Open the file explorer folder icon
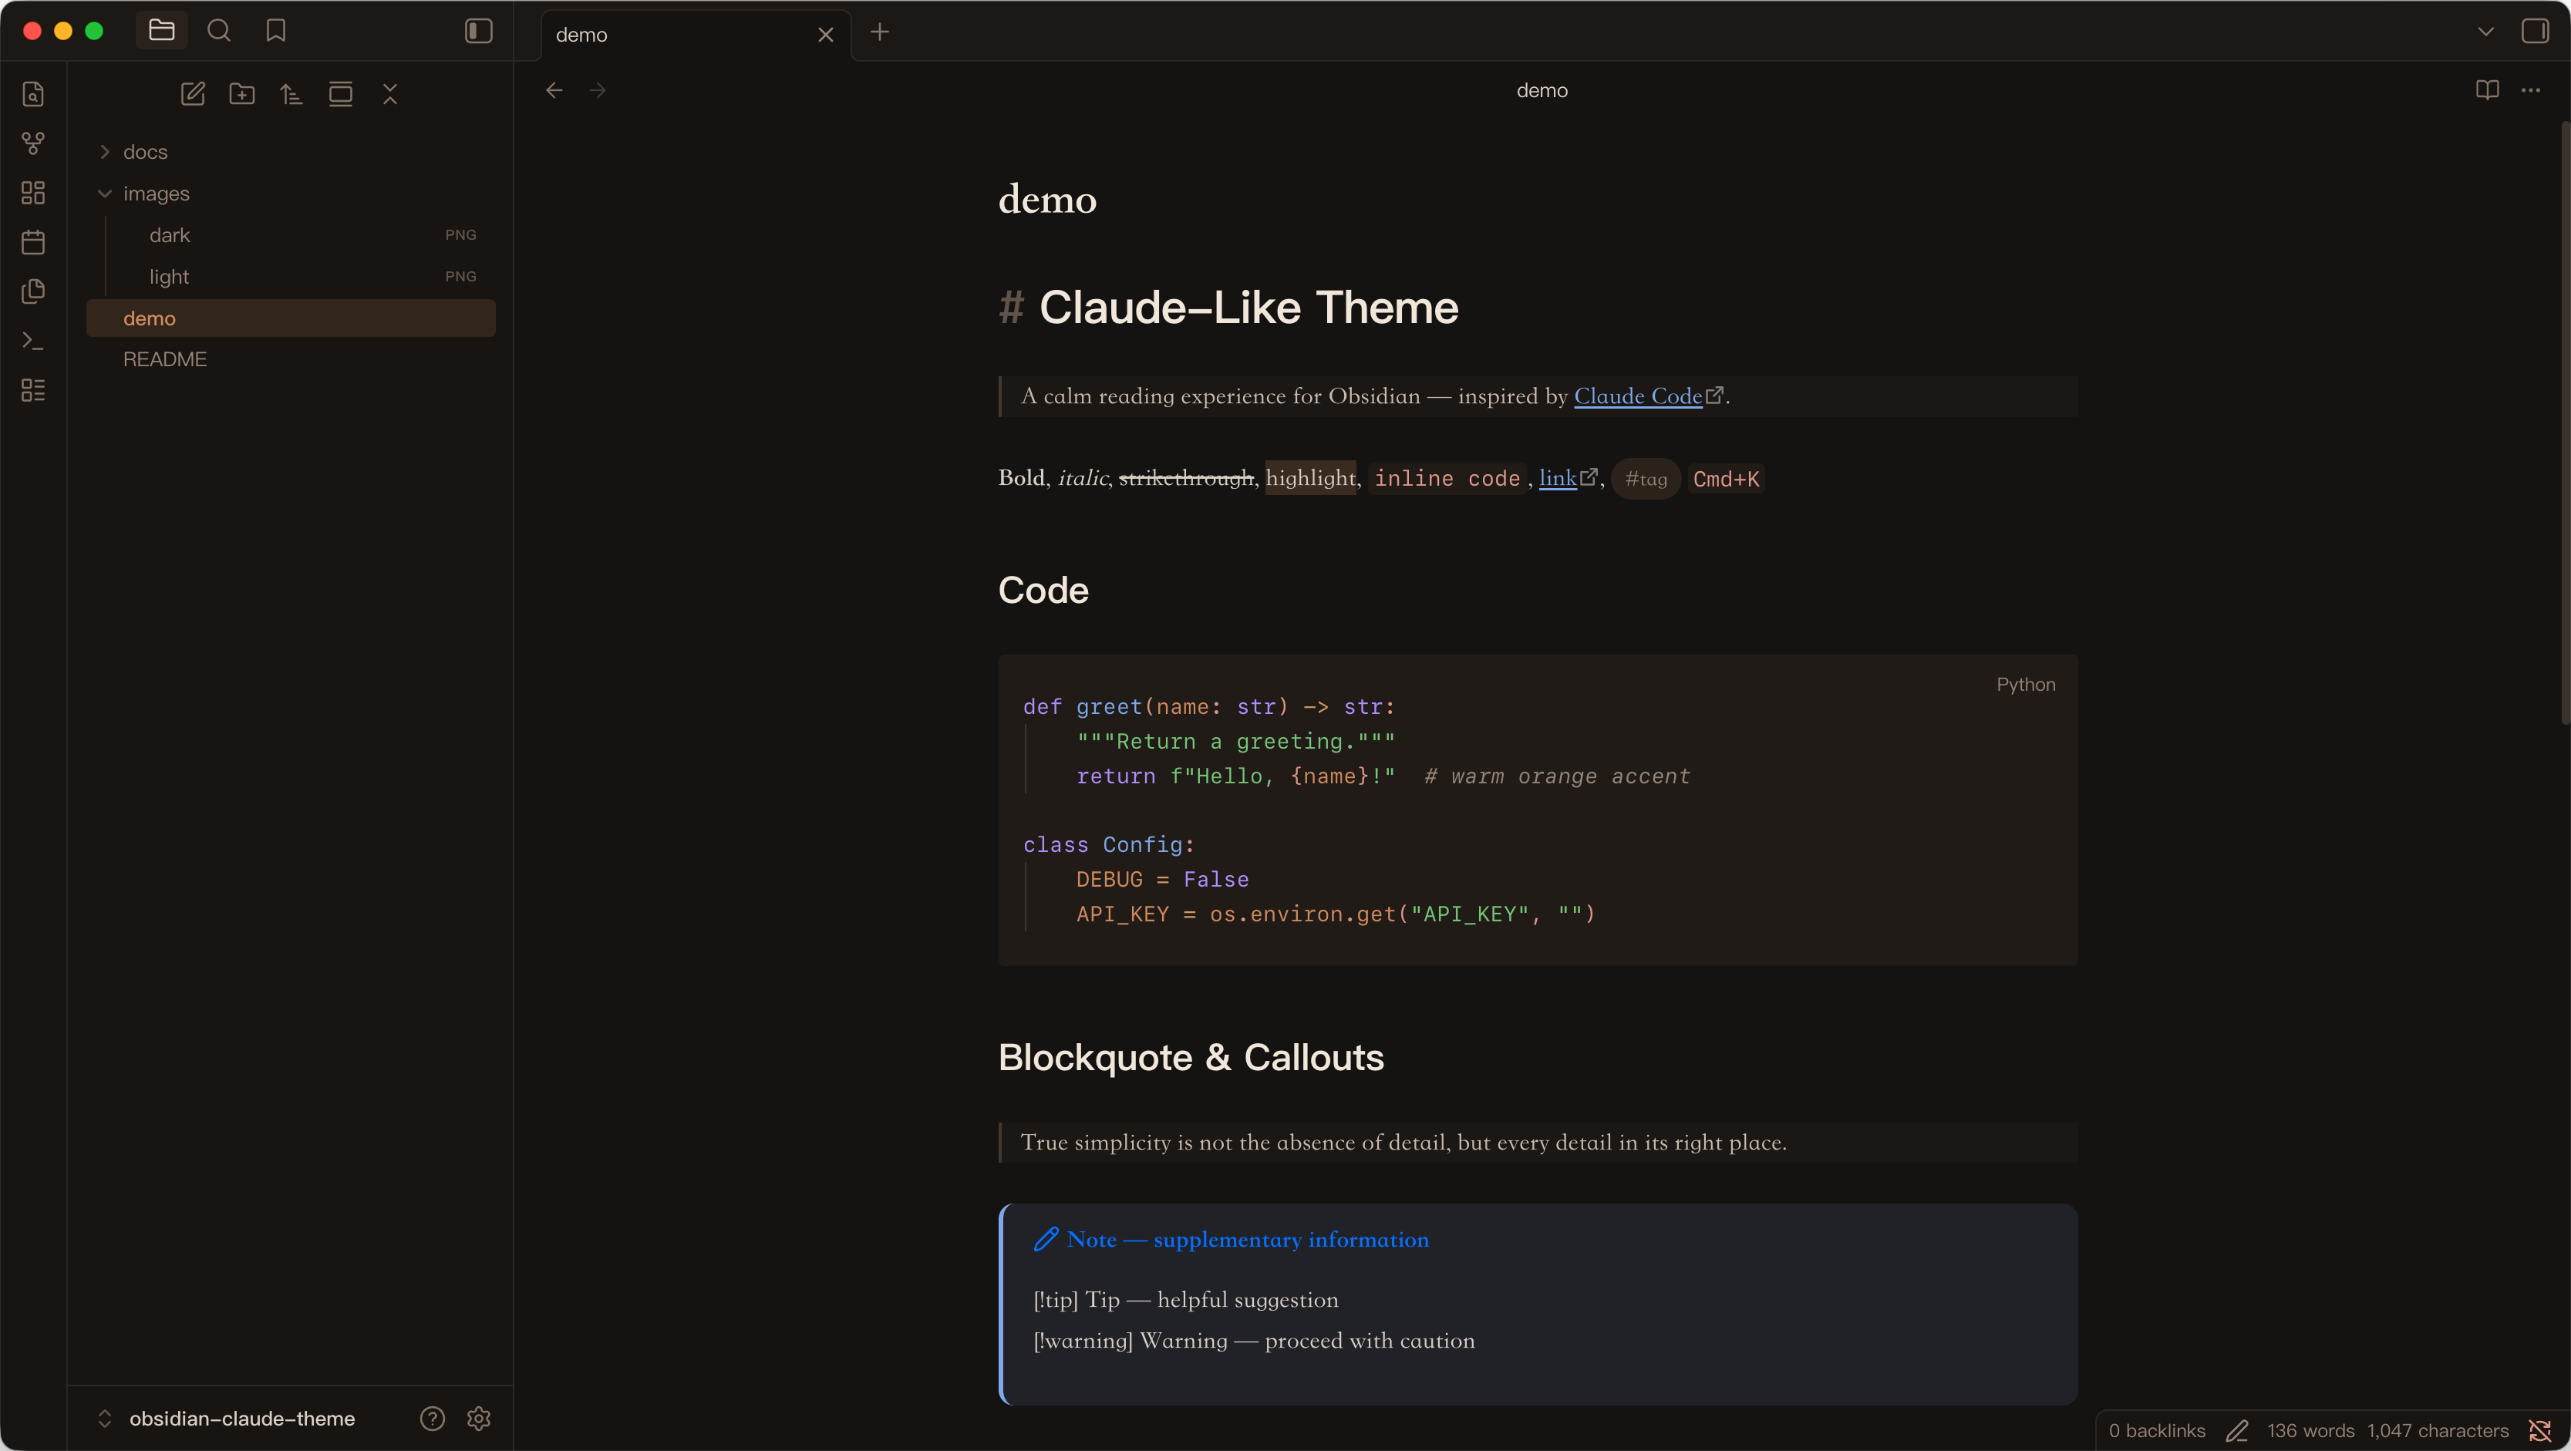The width and height of the screenshot is (2571, 1451). pos(162,31)
